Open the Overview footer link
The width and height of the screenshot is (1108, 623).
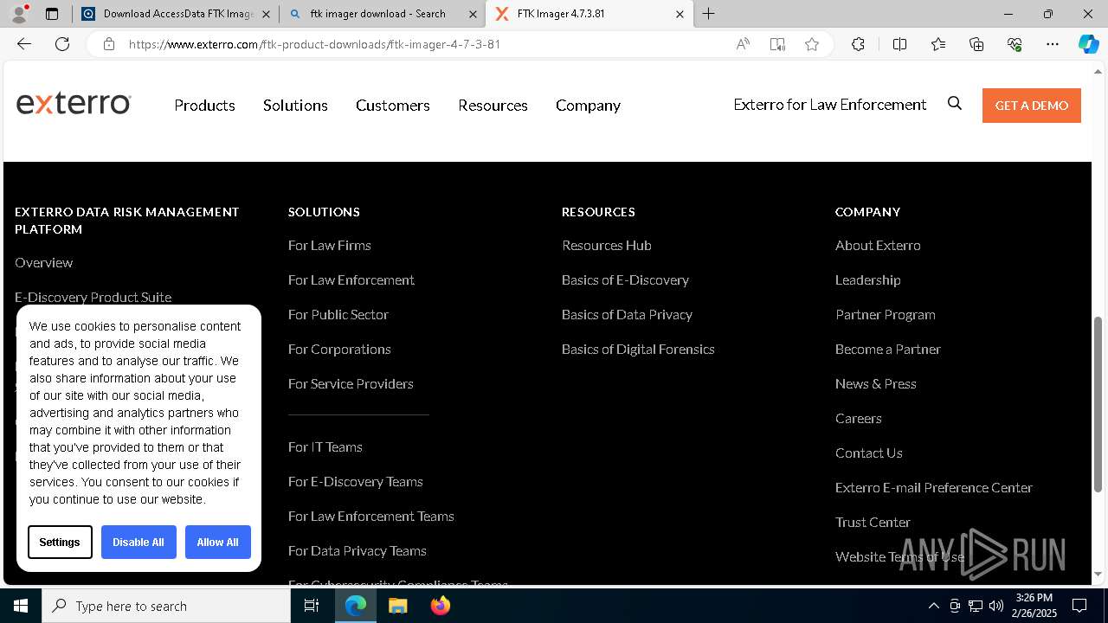(43, 262)
